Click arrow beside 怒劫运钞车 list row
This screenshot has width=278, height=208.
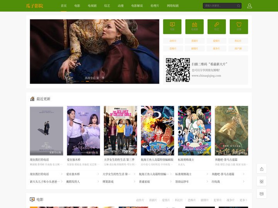click(x=207, y=181)
